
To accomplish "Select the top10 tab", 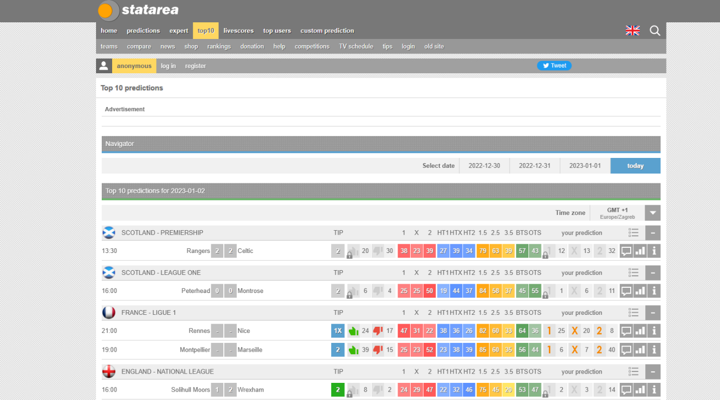I will [x=206, y=31].
